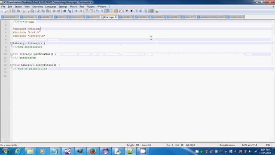The width and height of the screenshot is (275, 155).
Task: Open the Search menu
Action: (x=18, y=7)
